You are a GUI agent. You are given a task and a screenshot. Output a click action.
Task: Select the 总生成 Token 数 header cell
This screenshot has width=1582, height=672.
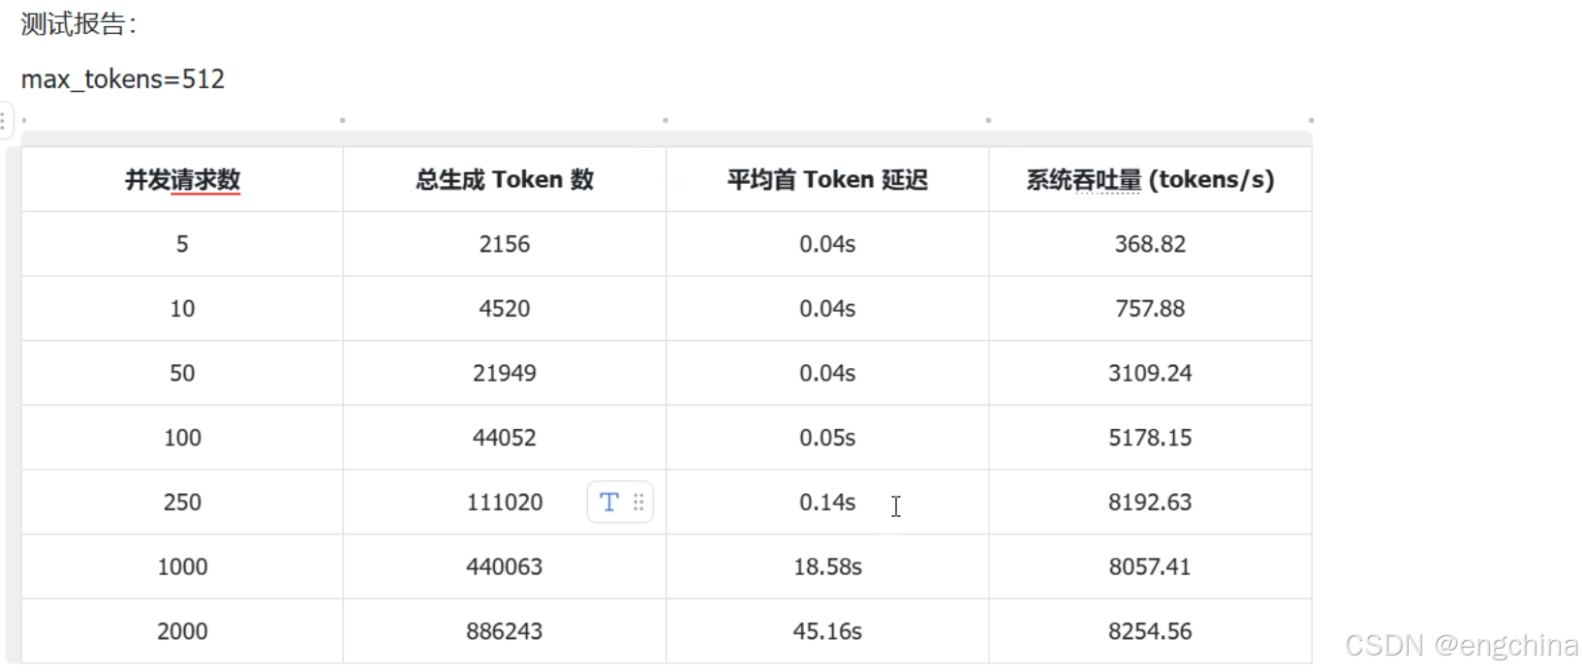pyautogui.click(x=505, y=179)
